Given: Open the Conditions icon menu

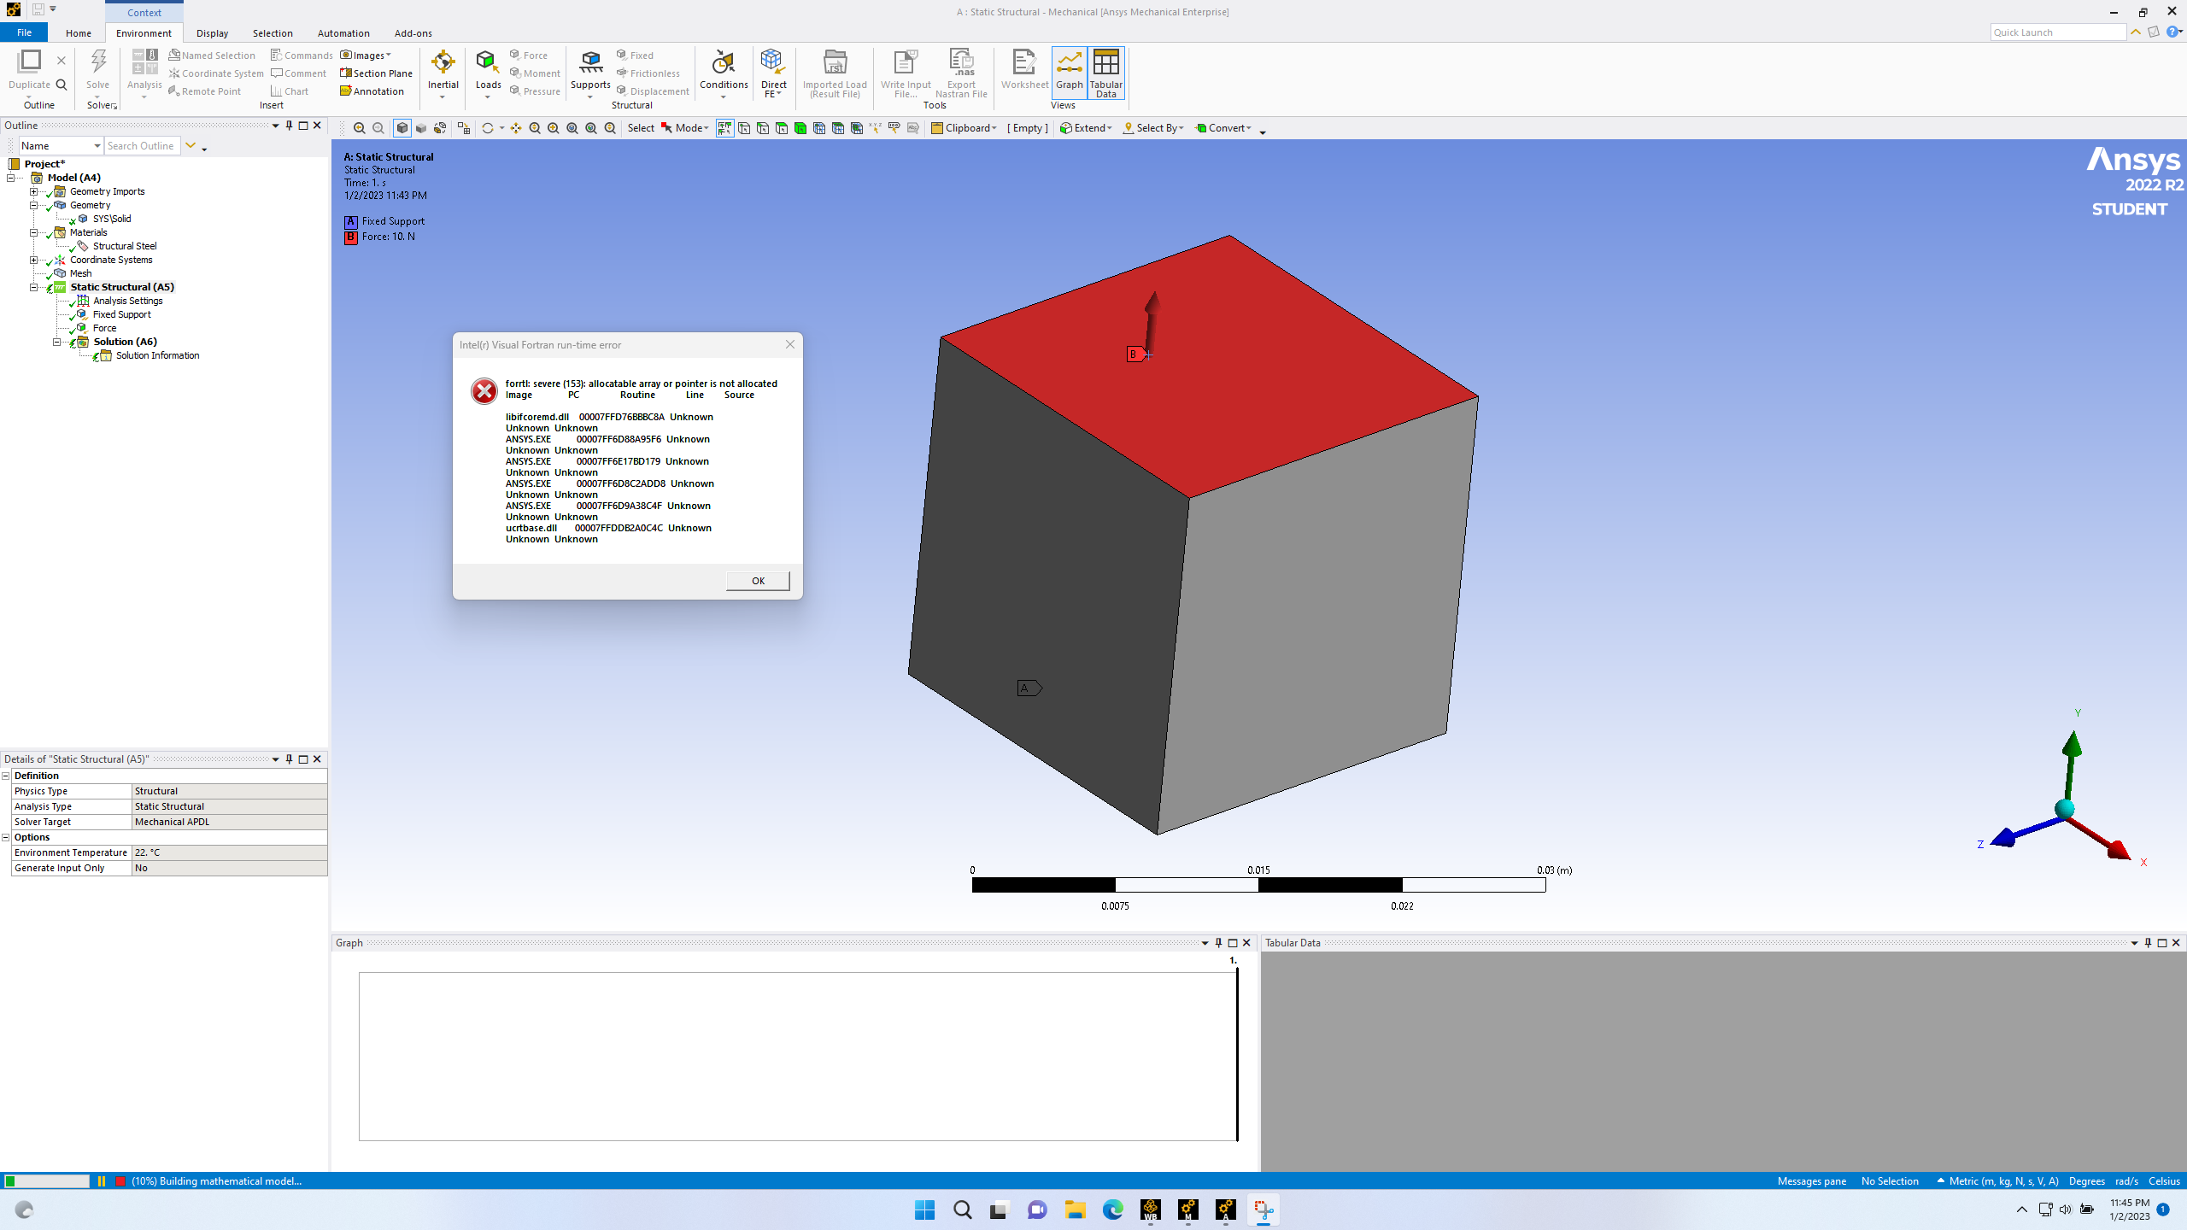Looking at the screenshot, I should pos(724,62).
